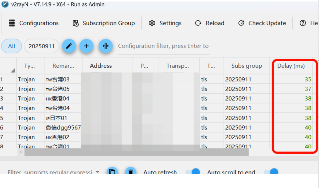This screenshot has height=188, width=319.
Task: Toggle the Auto refresh switch
Action: pyautogui.click(x=193, y=172)
